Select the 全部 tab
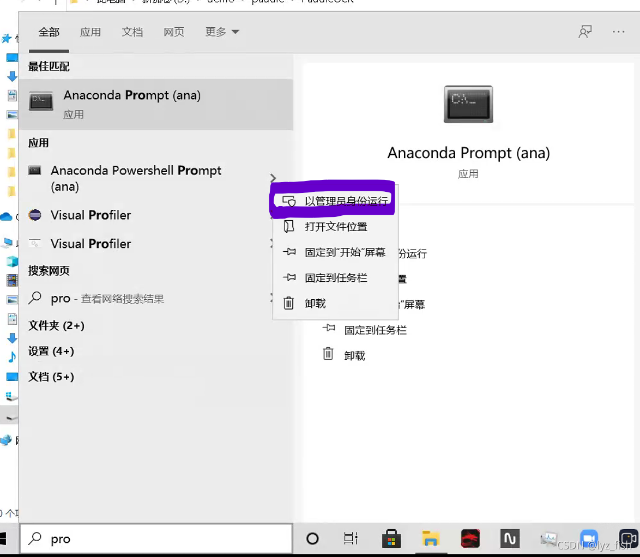640x557 pixels. click(x=49, y=32)
